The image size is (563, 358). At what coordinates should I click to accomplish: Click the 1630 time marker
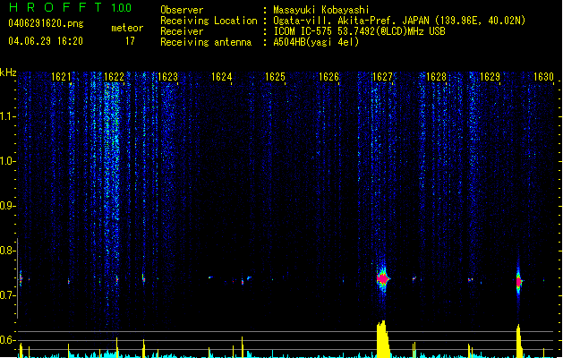543,77
